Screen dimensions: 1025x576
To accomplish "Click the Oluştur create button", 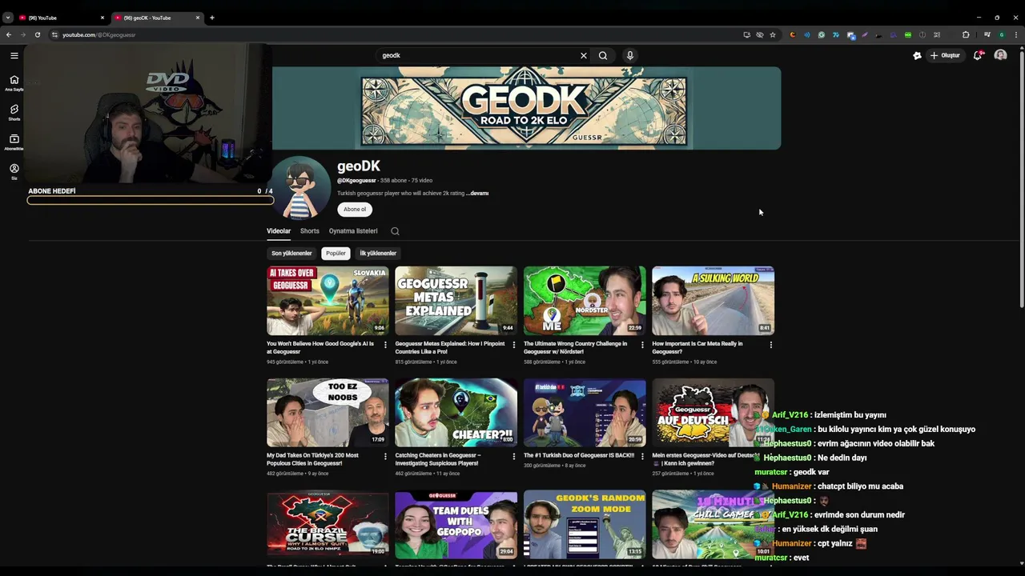I will 946,55.
